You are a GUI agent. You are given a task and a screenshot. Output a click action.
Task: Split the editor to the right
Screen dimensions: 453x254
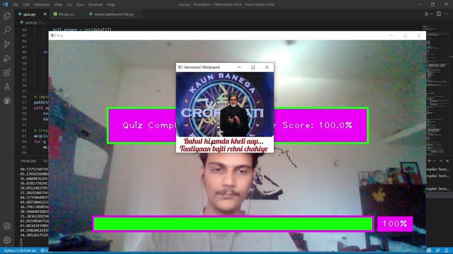[x=438, y=14]
